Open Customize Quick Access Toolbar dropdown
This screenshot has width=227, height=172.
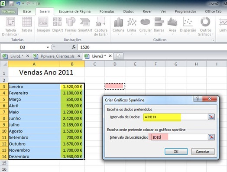pyautogui.click(x=39, y=3)
